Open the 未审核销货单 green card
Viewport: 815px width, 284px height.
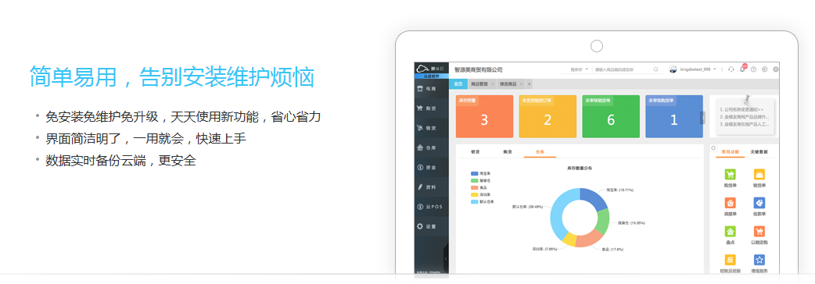pos(611,116)
